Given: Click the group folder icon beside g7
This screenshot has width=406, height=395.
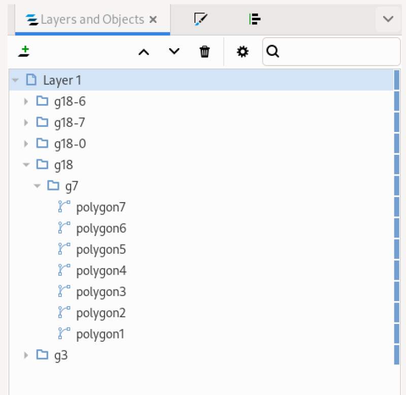Looking at the screenshot, I should [x=53, y=186].
